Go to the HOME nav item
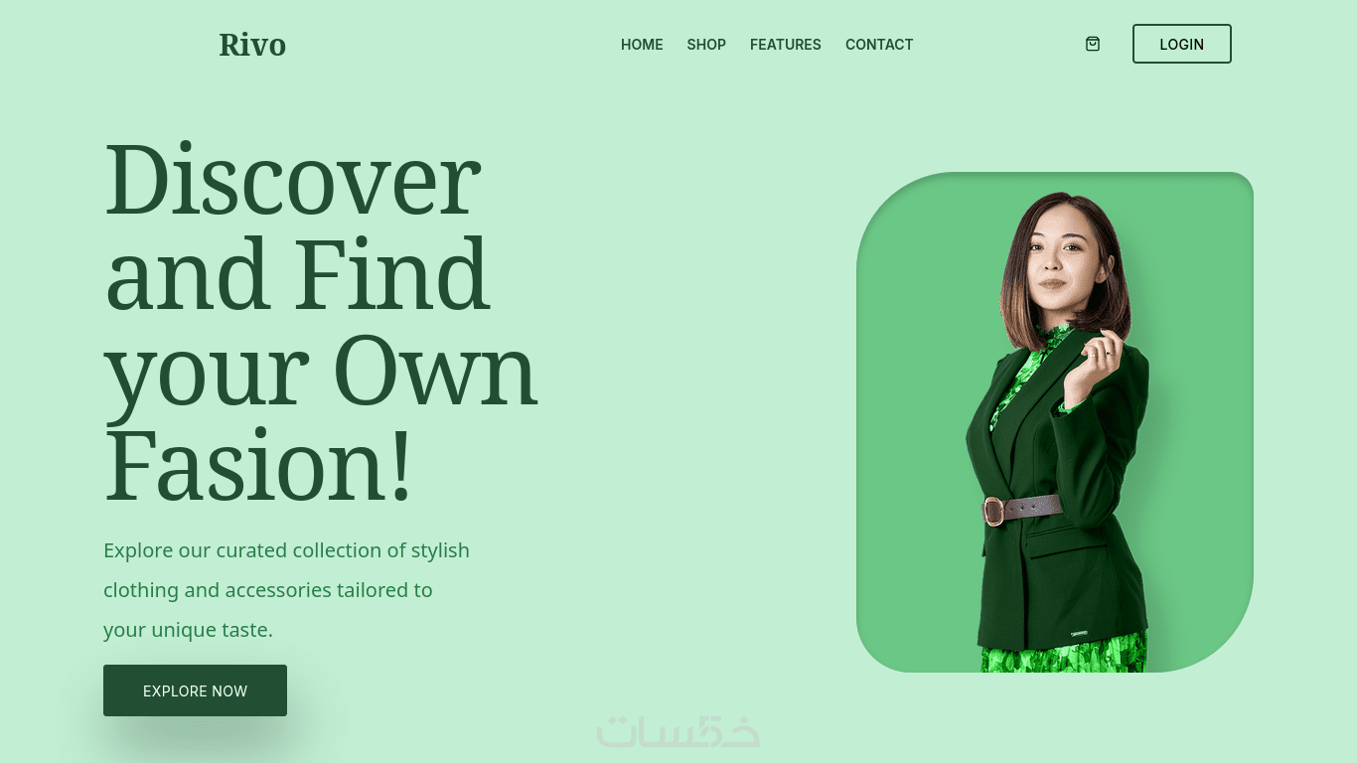 [642, 45]
